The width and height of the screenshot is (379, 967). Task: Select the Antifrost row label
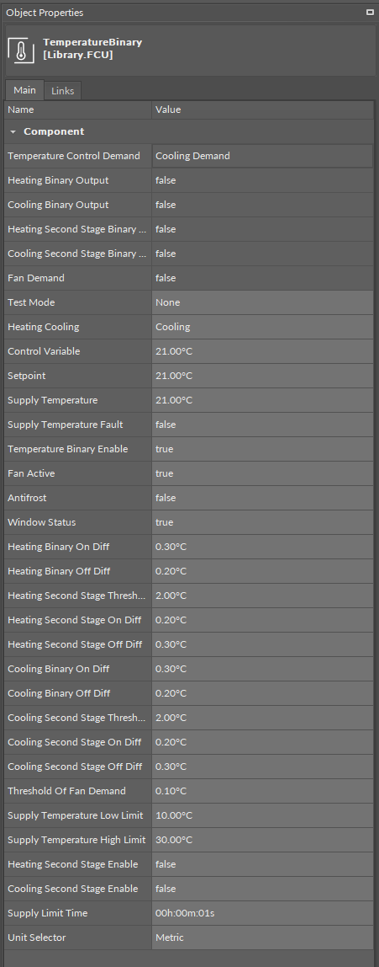[x=26, y=498]
